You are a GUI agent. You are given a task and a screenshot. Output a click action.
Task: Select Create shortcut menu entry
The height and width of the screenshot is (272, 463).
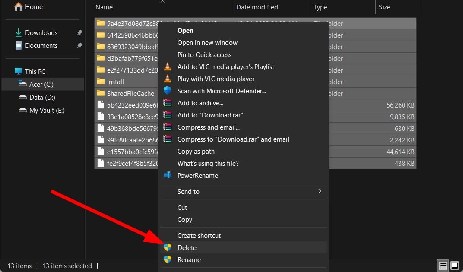(199, 235)
